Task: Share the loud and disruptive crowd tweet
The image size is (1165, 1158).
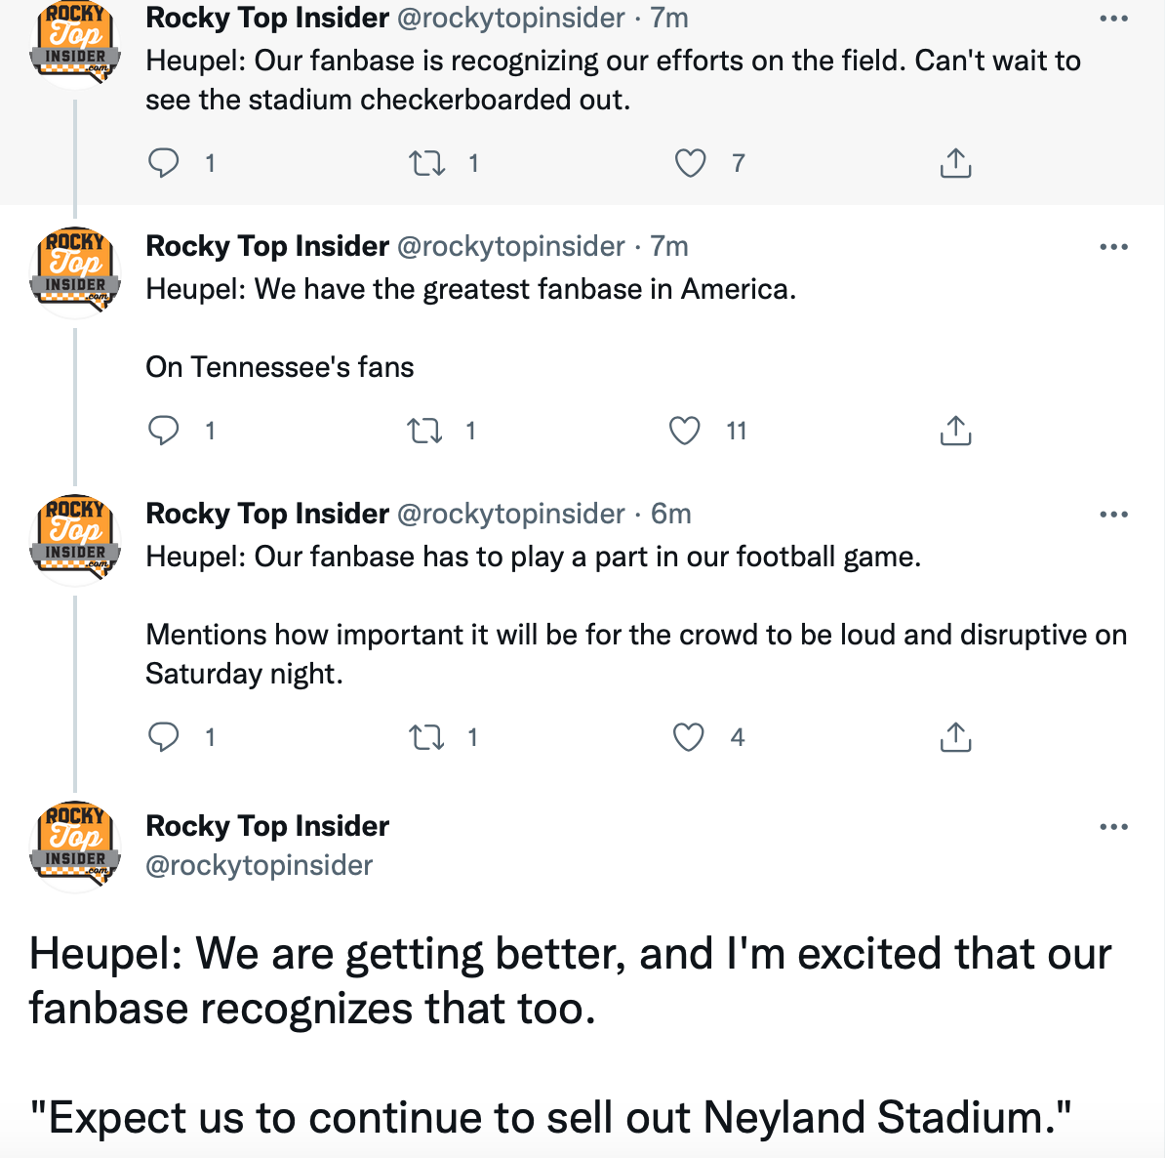Action: (955, 737)
